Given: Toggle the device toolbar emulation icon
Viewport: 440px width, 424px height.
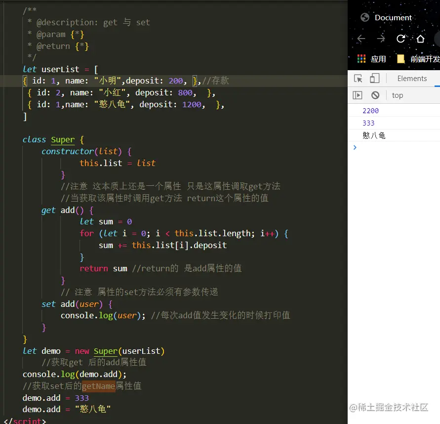Looking at the screenshot, I should [374, 78].
